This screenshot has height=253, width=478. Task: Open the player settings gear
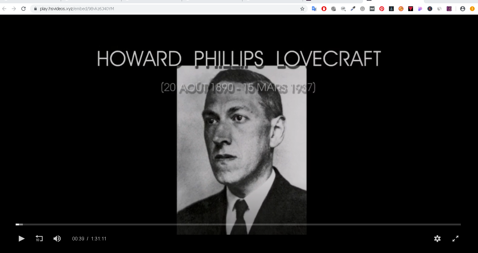coord(437,239)
